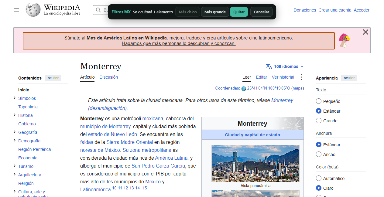The width and height of the screenshot is (384, 197).
Task: Go to Inicio in the contents list
Action: [24, 90]
